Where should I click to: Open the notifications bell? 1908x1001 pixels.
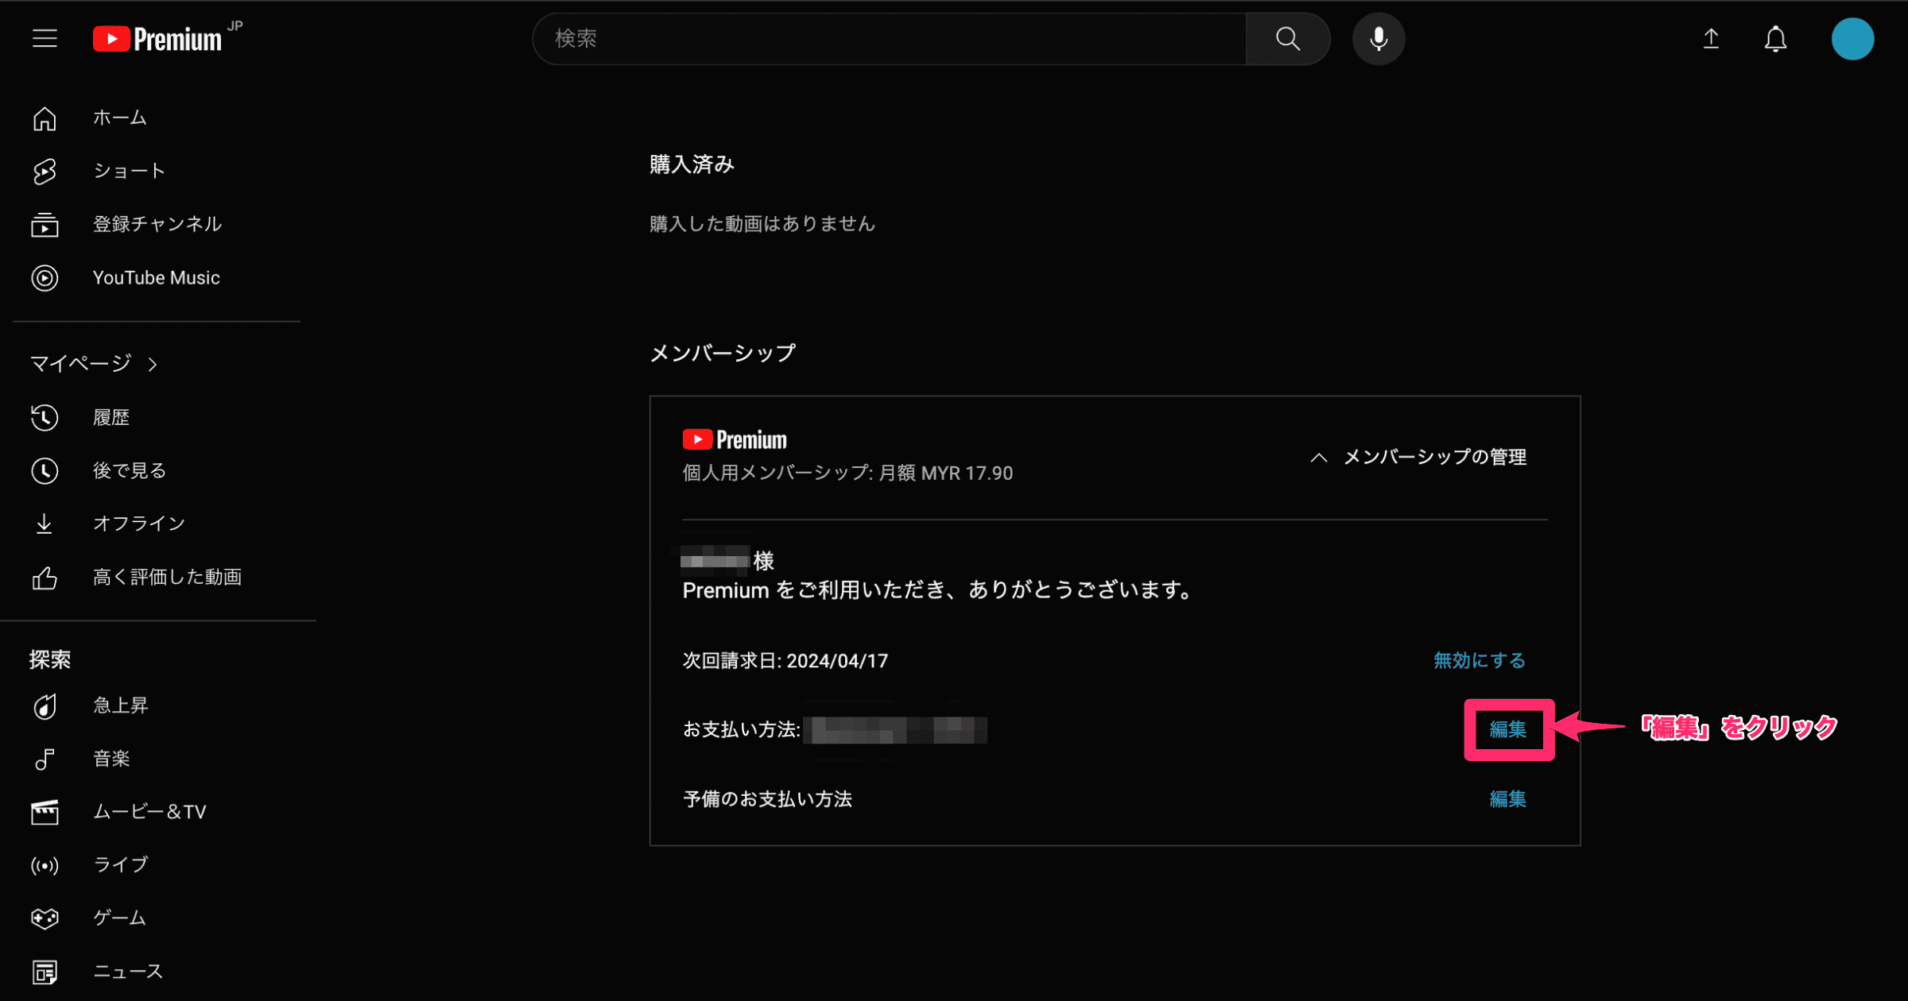[1775, 38]
